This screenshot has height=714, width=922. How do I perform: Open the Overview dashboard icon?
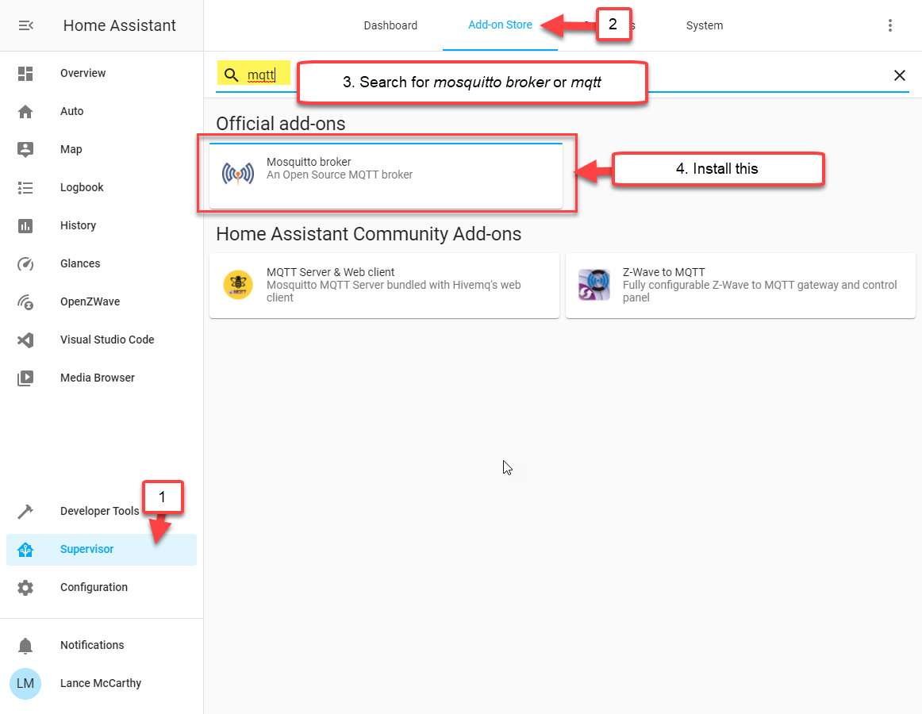point(25,73)
